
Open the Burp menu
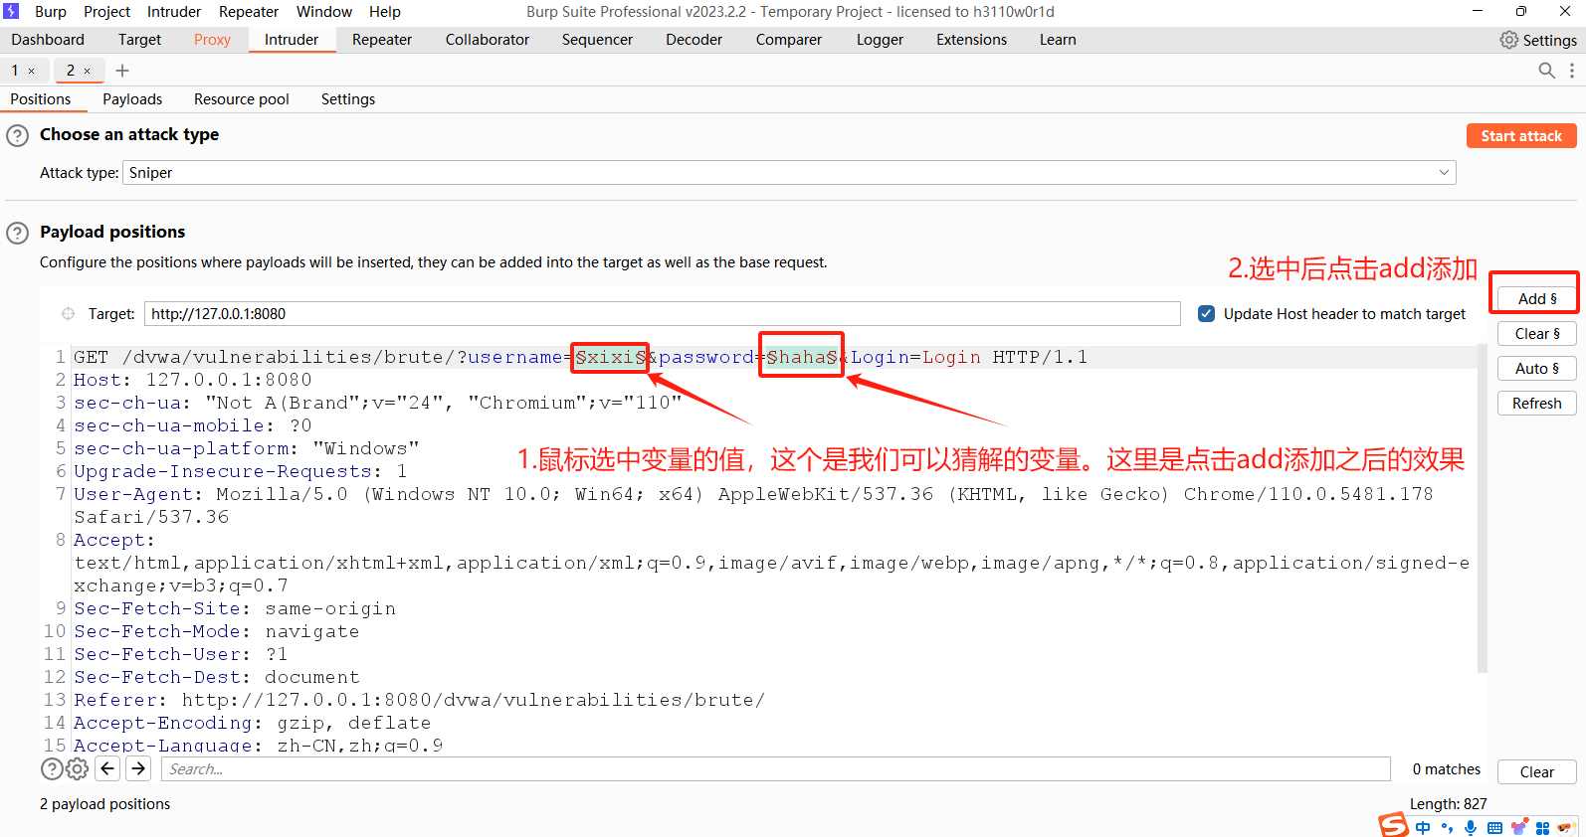(x=51, y=12)
